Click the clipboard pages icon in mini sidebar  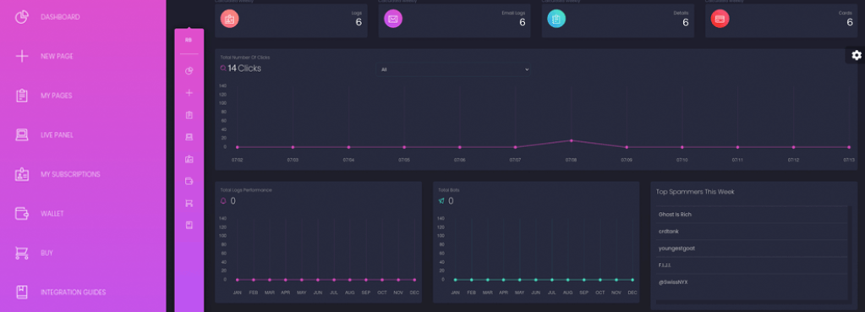[189, 115]
